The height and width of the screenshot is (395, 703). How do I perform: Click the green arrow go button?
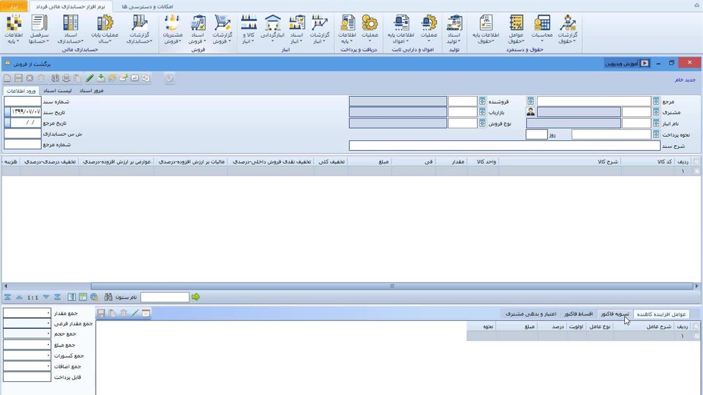[x=196, y=297]
